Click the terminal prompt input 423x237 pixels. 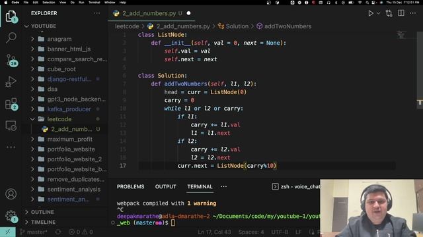(173, 223)
